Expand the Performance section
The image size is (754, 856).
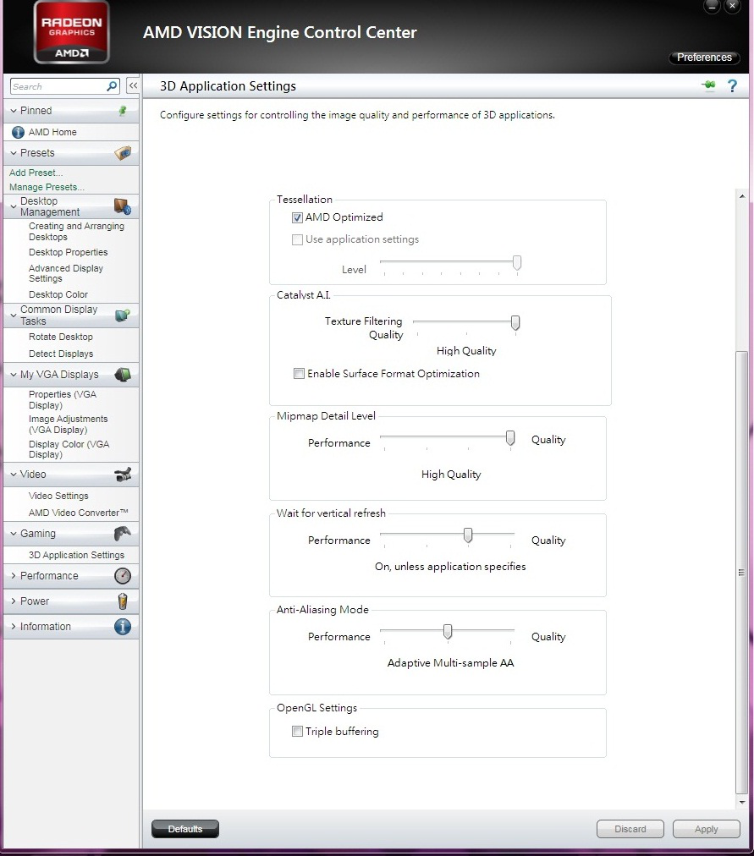point(14,576)
